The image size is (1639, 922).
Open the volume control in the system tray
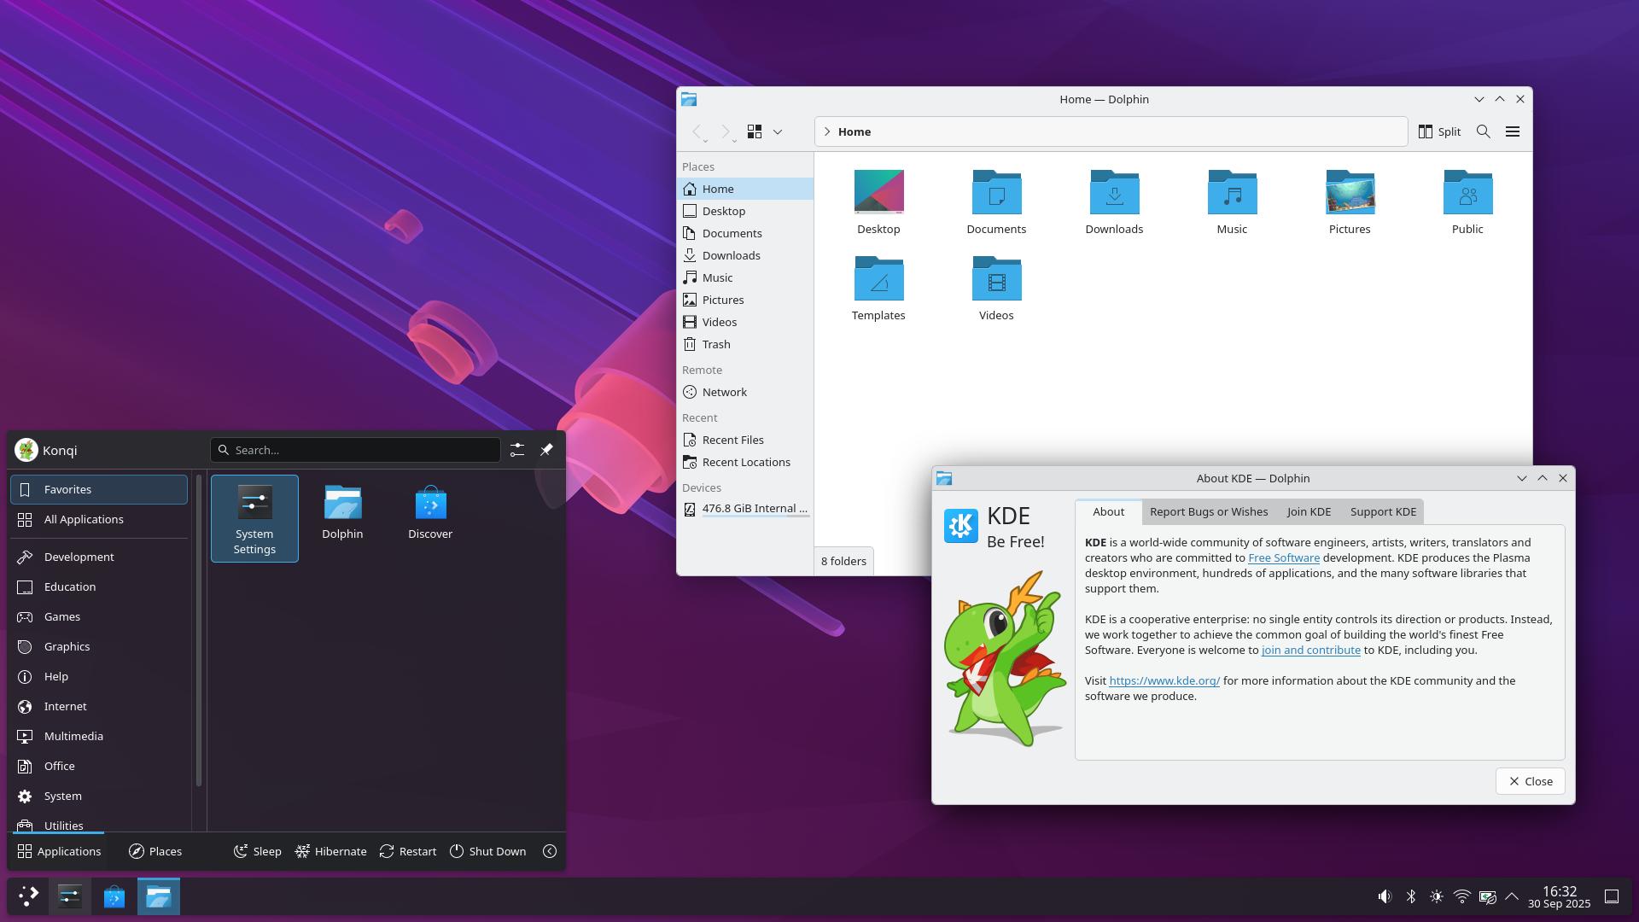(x=1385, y=896)
